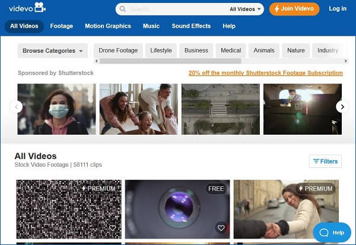The image size is (356, 245).
Task: Click the FREE badge on lens video
Action: click(x=216, y=189)
